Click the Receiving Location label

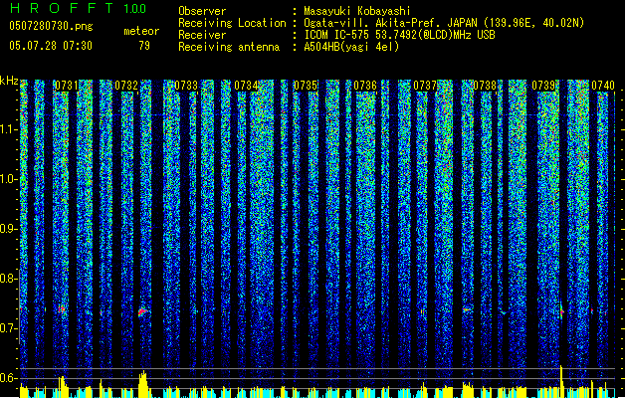click(232, 23)
